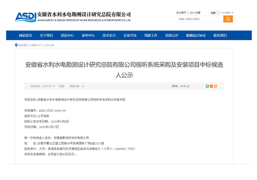Viewport: 257px width, 180px height.
Task: Click 加入收藏 link
Action: pyautogui.click(x=195, y=13)
